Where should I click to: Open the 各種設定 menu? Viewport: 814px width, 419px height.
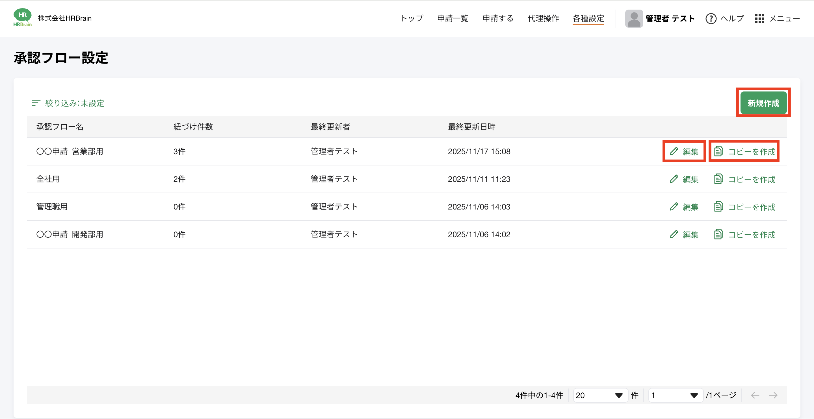(588, 18)
